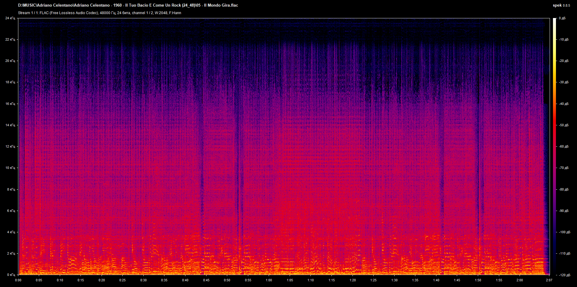Click the "-60 дБ" level scale label
577x287 pixels.
click(x=563, y=147)
